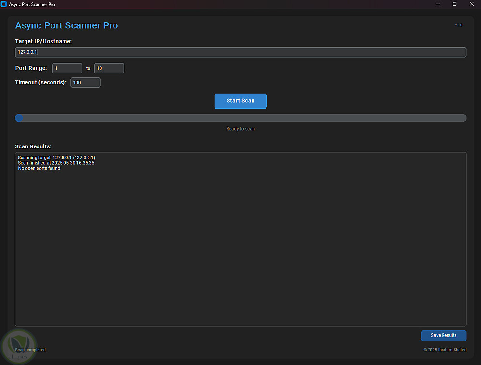The width and height of the screenshot is (481, 365).
Task: Click the © 2025 Ibrahim Khaled footer text
Action: tap(444, 350)
